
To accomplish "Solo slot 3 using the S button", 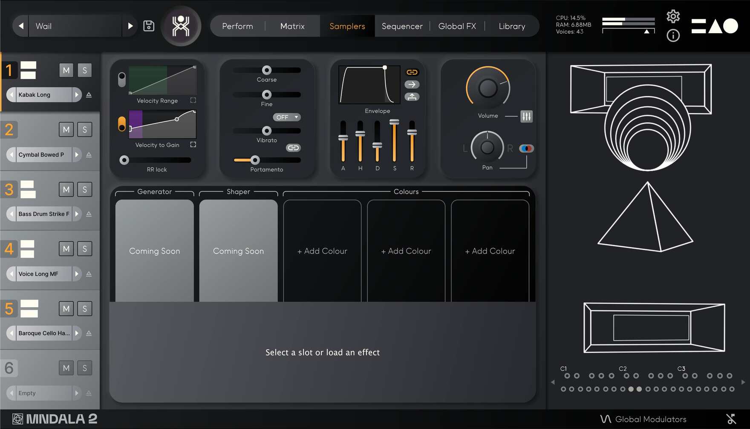I will [85, 189].
